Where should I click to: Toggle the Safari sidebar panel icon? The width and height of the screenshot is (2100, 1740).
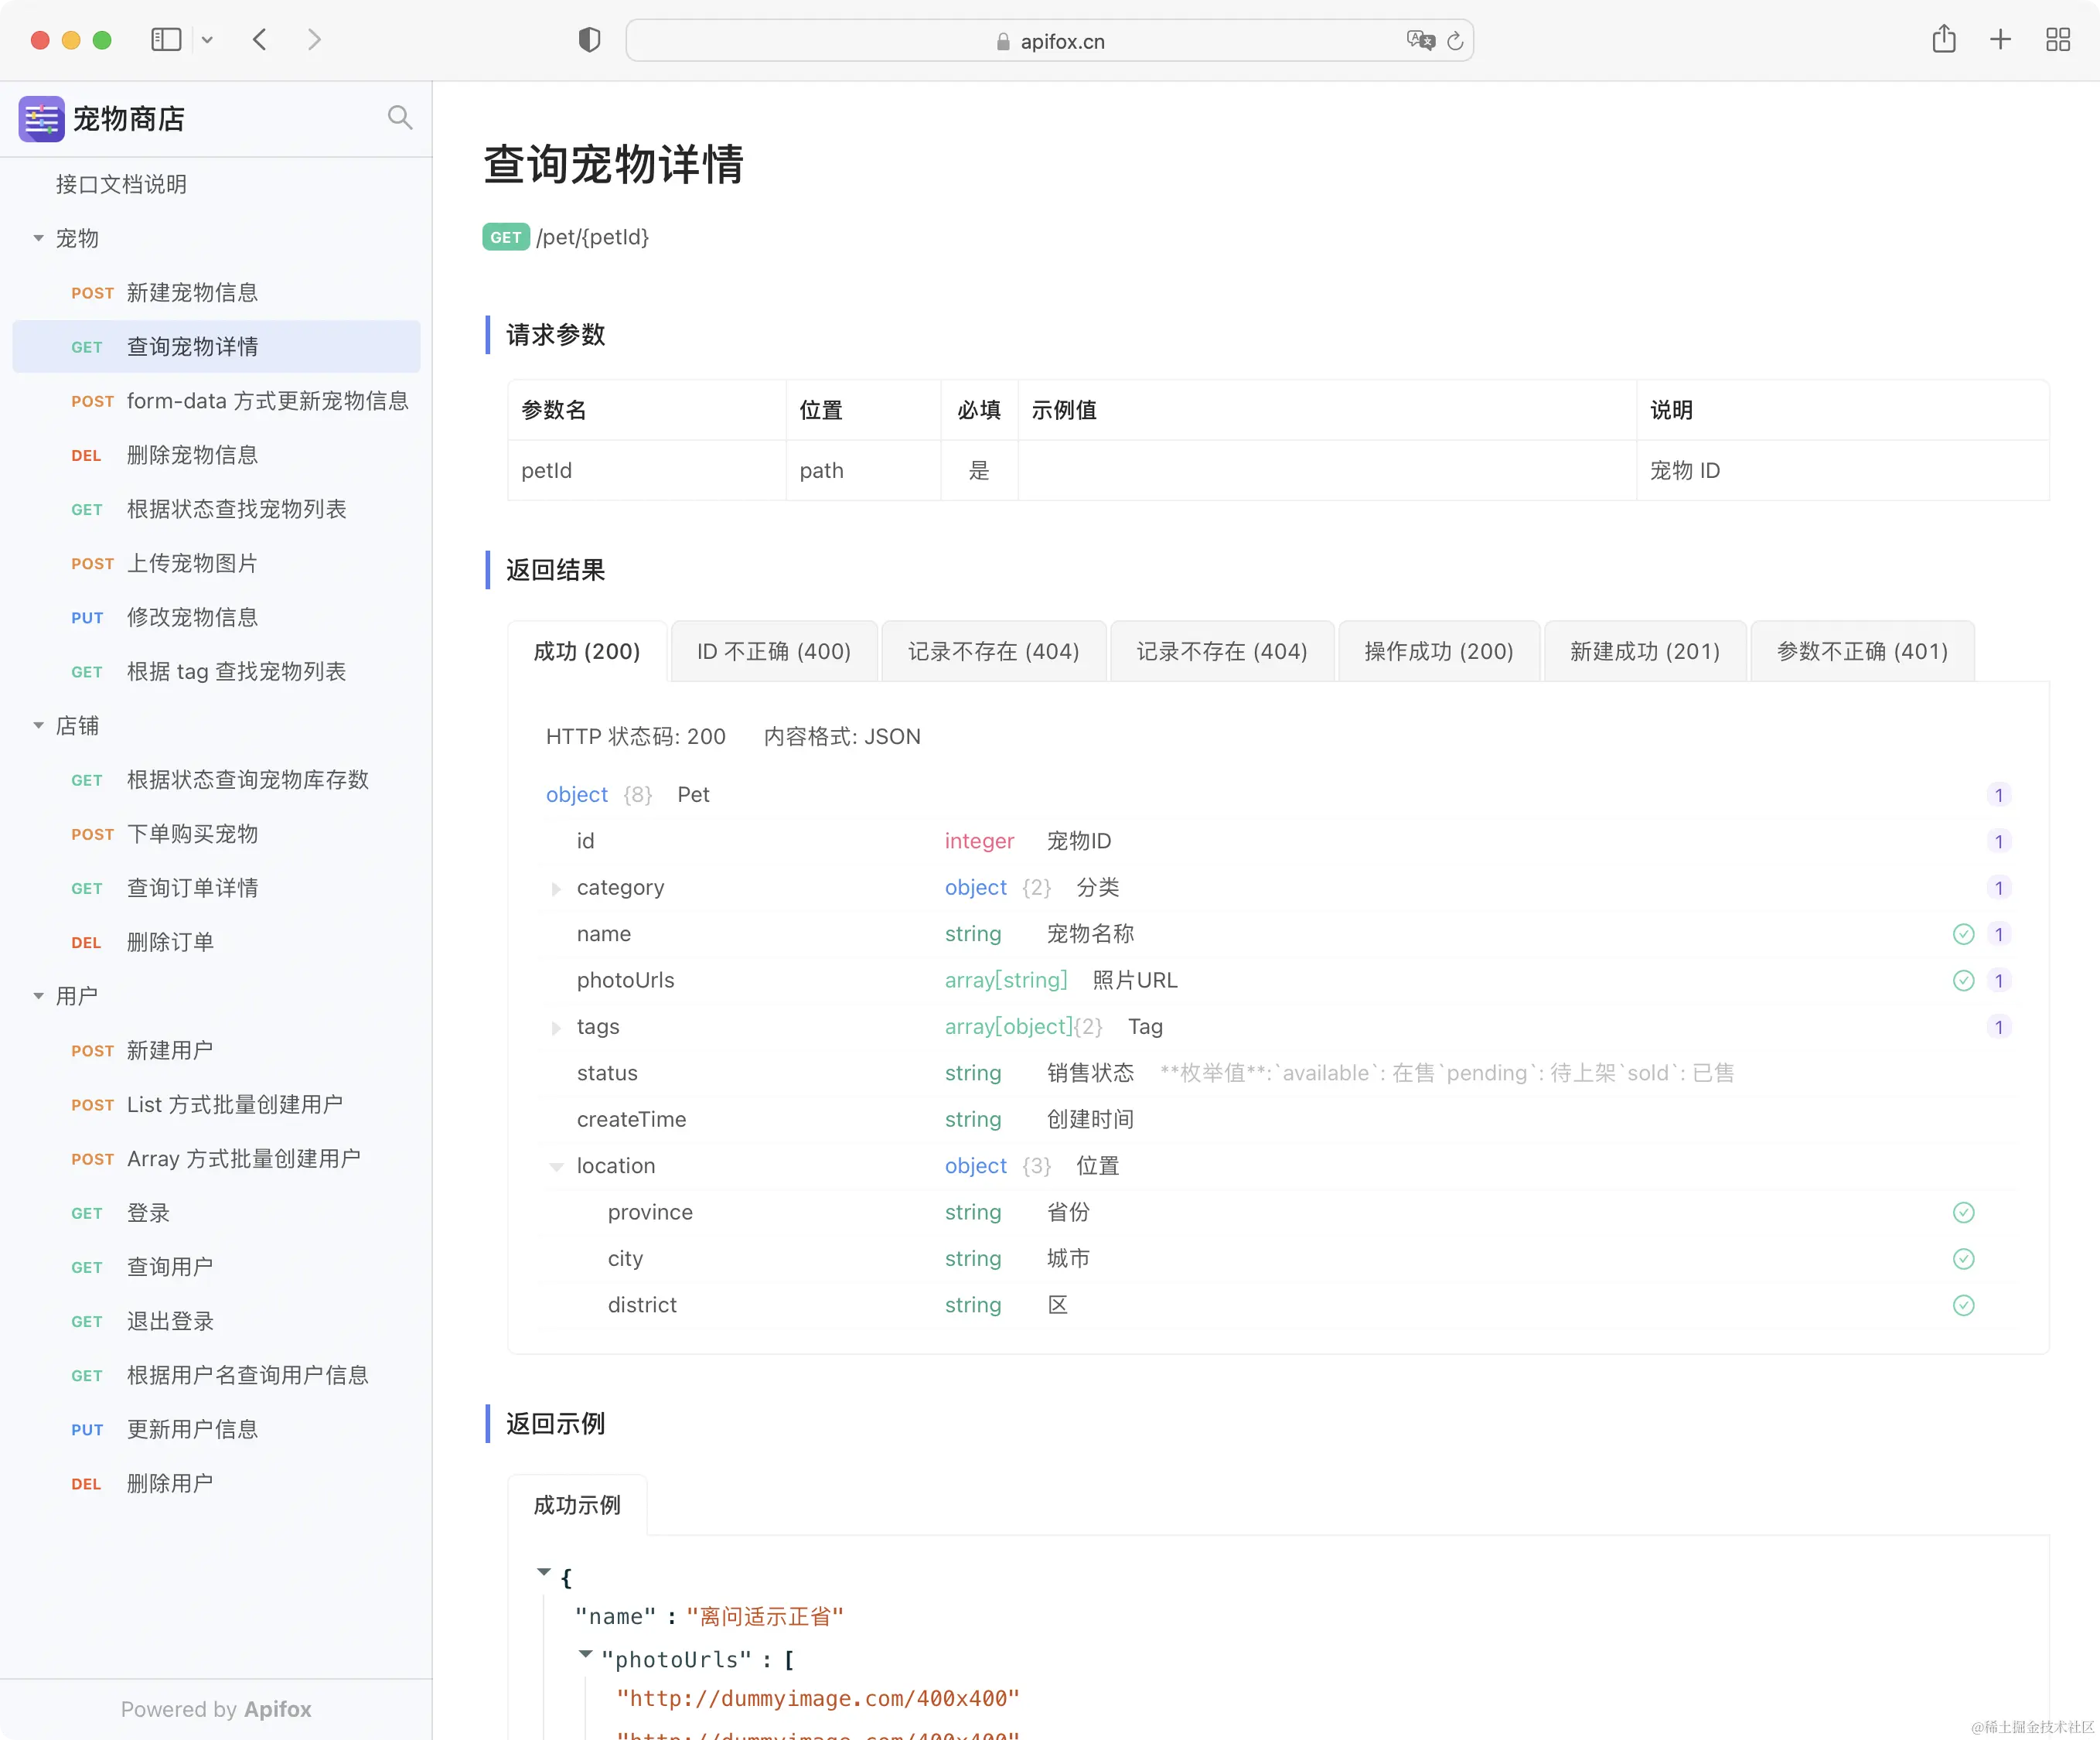[x=166, y=40]
